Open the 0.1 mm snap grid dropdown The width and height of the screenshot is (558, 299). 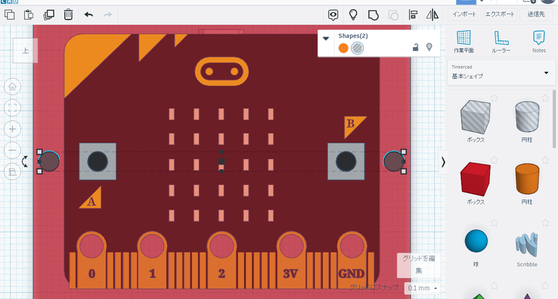[x=422, y=288]
